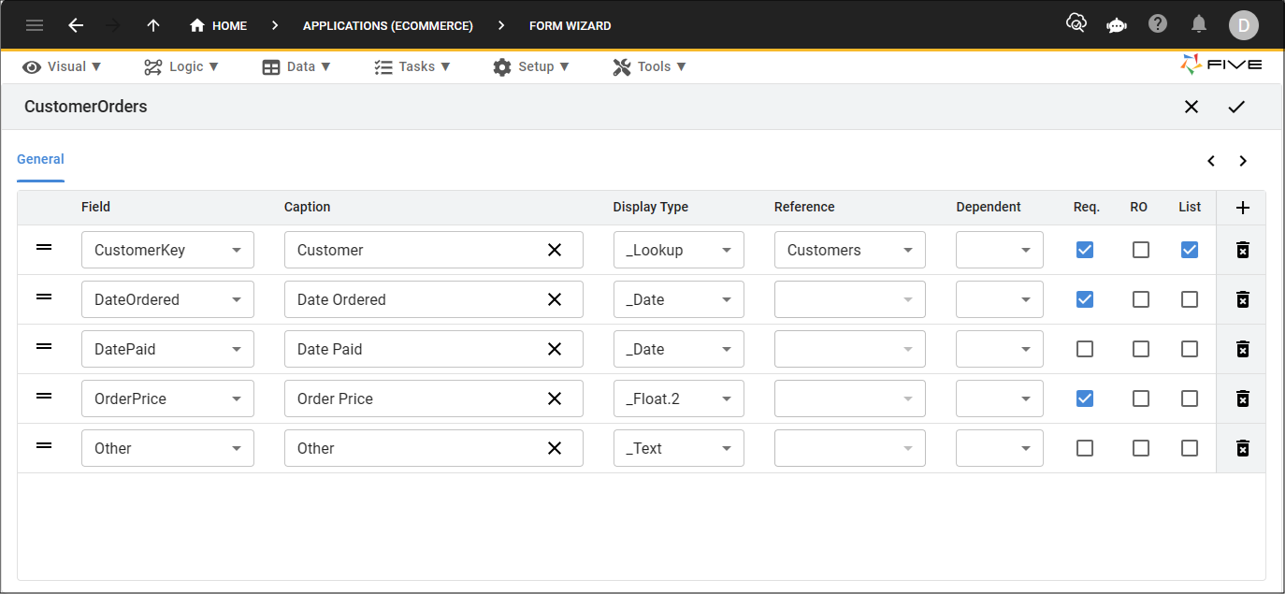Viewport: 1285px width, 594px height.
Task: Open the Tasks menu
Action: (412, 66)
